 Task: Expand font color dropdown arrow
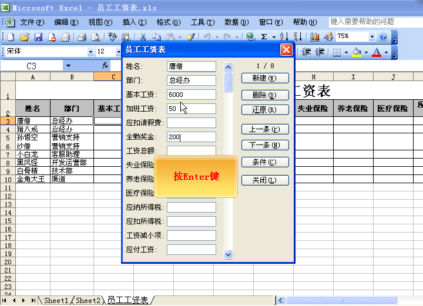click(387, 52)
